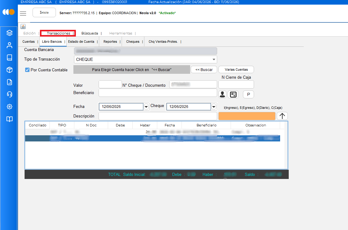This screenshot has height=230, width=348.
Task: Open the Búsqueda menu
Action: click(x=90, y=33)
